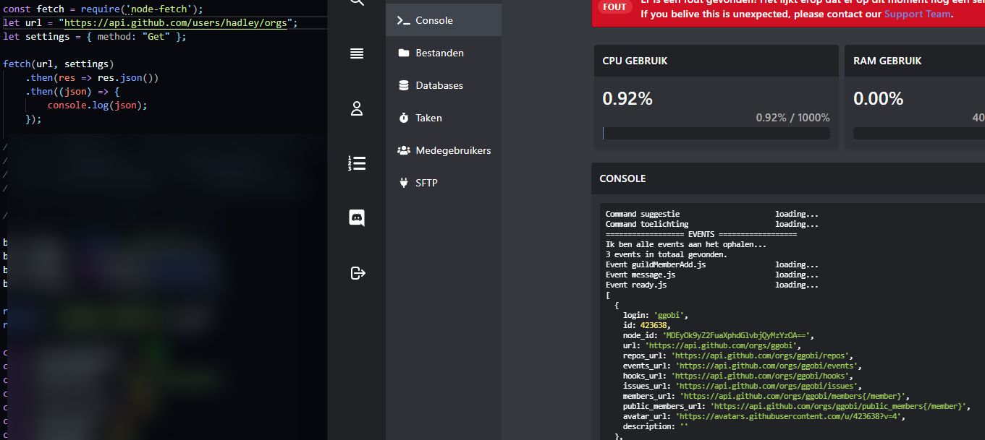The height and width of the screenshot is (440, 985).
Task: Click the logout icon in the sidebar
Action: [357, 273]
